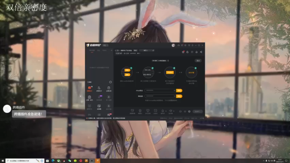Open the headset customer service icon

pos(178,45)
